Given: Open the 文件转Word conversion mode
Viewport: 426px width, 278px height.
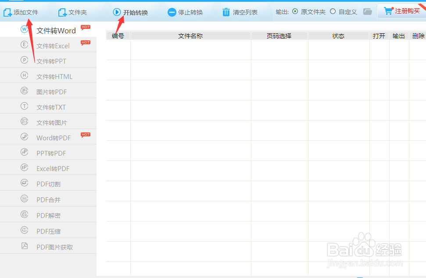Looking at the screenshot, I should (48, 29).
